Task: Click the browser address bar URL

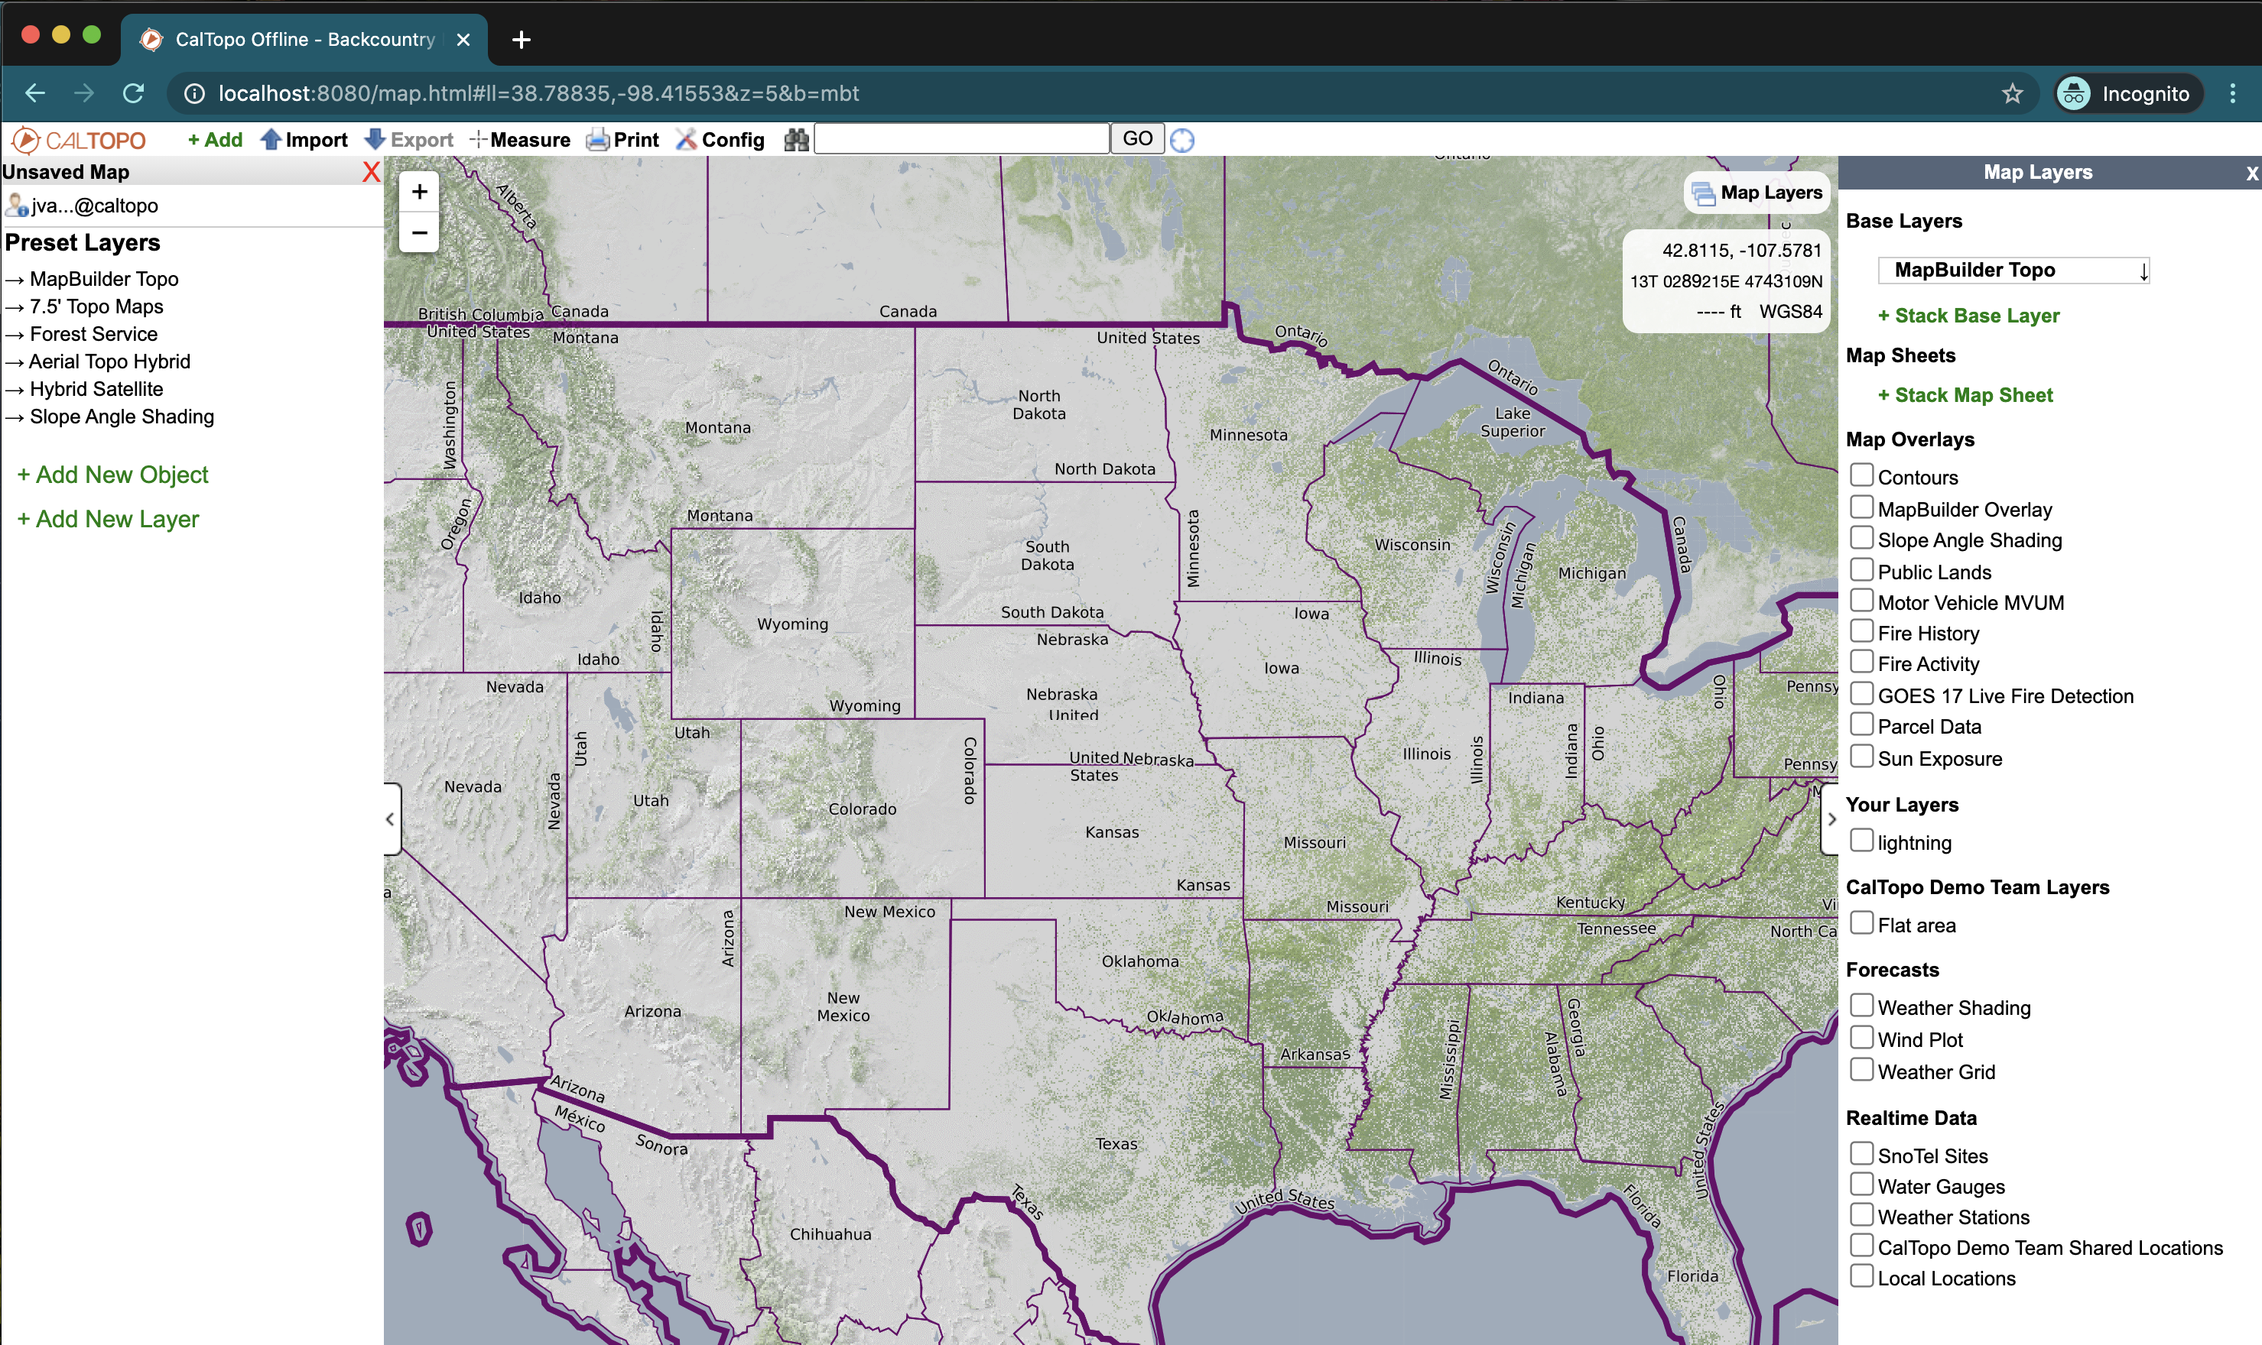Action: [539, 93]
